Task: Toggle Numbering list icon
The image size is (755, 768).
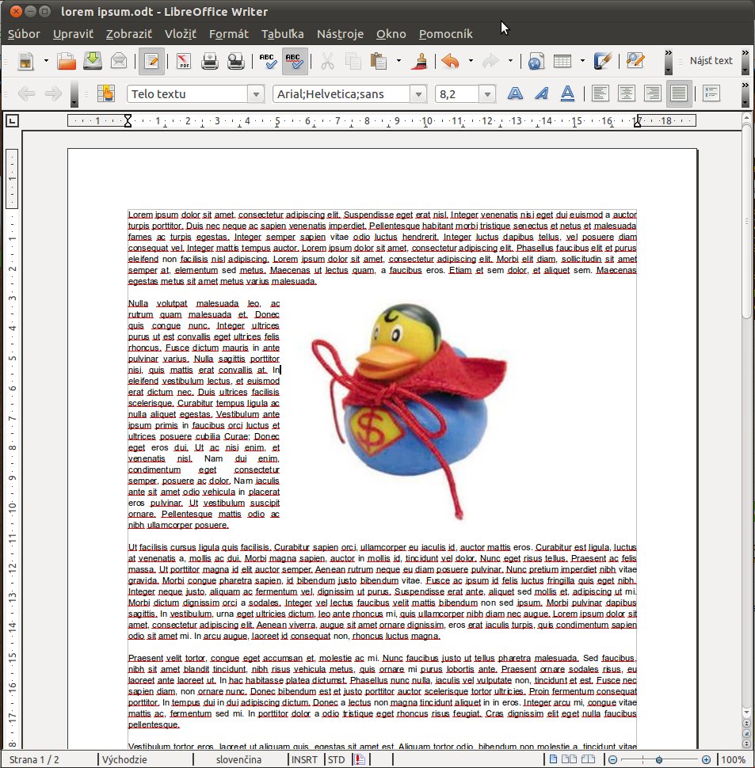Action: (x=711, y=93)
